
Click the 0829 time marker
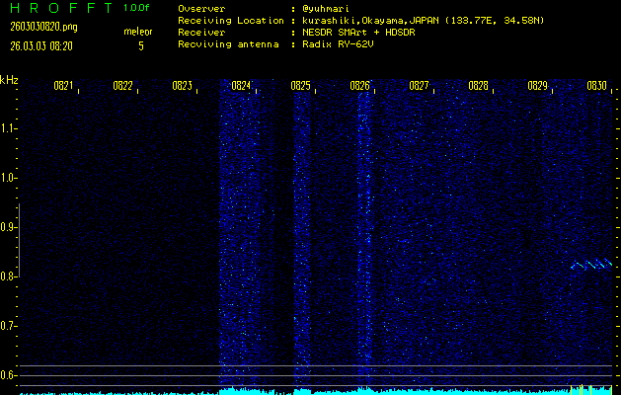(538, 86)
